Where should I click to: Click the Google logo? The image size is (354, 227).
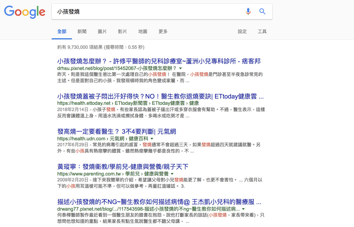pyautogui.click(x=24, y=12)
